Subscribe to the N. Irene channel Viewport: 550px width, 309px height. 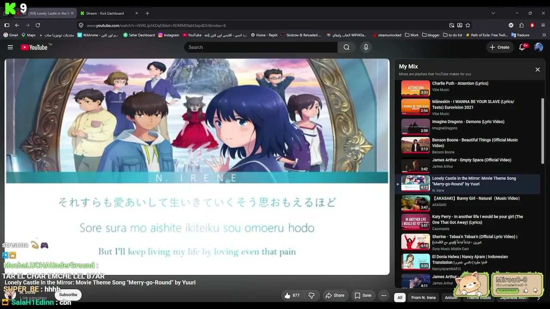(x=68, y=295)
